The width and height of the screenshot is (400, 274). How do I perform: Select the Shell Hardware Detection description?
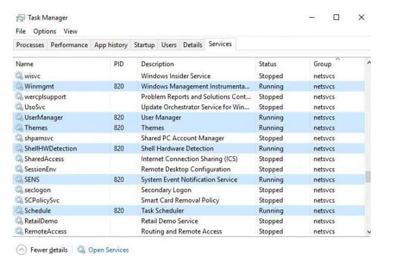click(177, 149)
